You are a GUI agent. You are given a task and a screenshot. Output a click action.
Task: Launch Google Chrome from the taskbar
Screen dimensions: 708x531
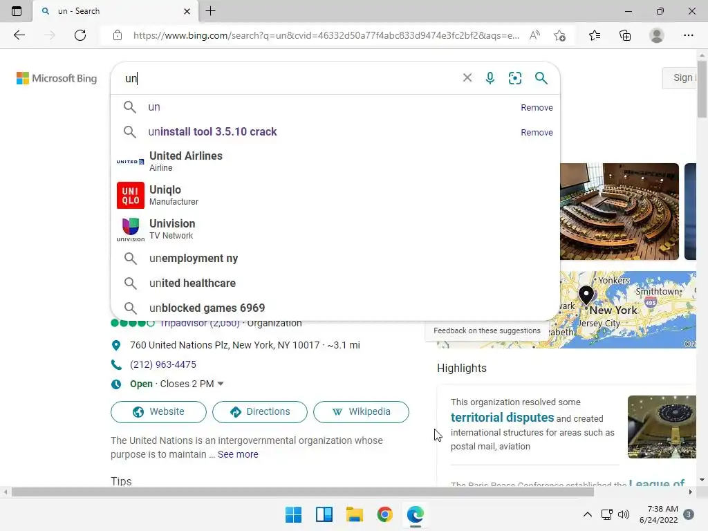click(x=384, y=514)
